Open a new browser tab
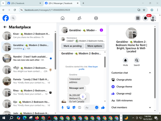The width and height of the screenshot is (161, 121). [x=83, y=3]
